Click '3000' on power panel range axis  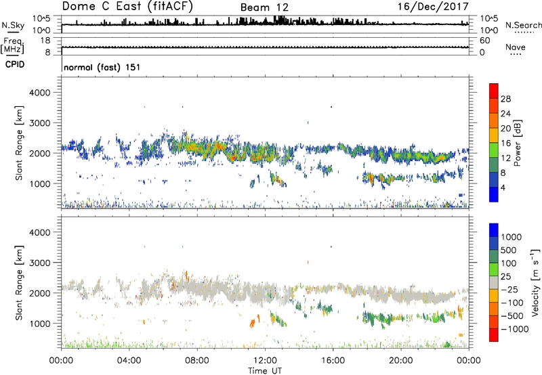click(39, 123)
